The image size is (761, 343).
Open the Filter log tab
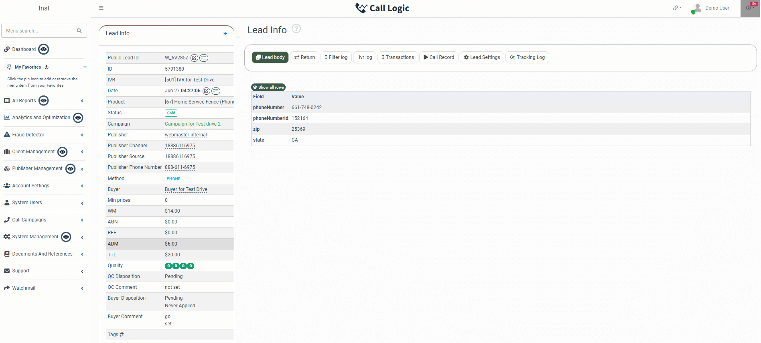[x=336, y=57]
